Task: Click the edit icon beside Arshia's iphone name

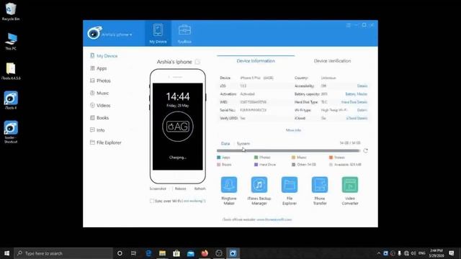Action: pyautogui.click(x=197, y=62)
